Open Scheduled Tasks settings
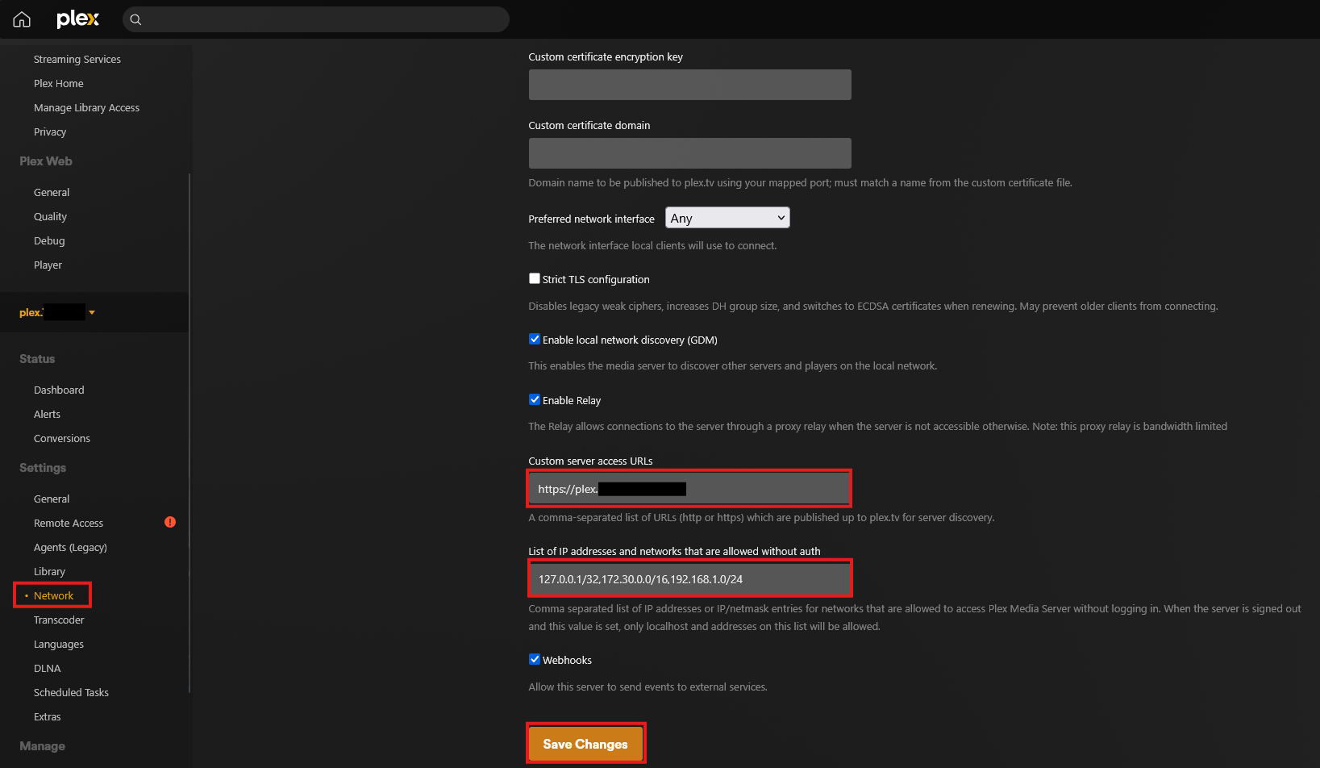 pyautogui.click(x=71, y=692)
